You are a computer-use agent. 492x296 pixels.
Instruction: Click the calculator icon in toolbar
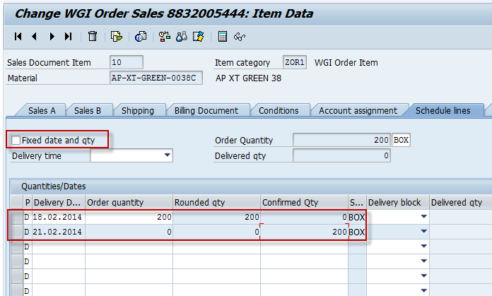point(223,36)
